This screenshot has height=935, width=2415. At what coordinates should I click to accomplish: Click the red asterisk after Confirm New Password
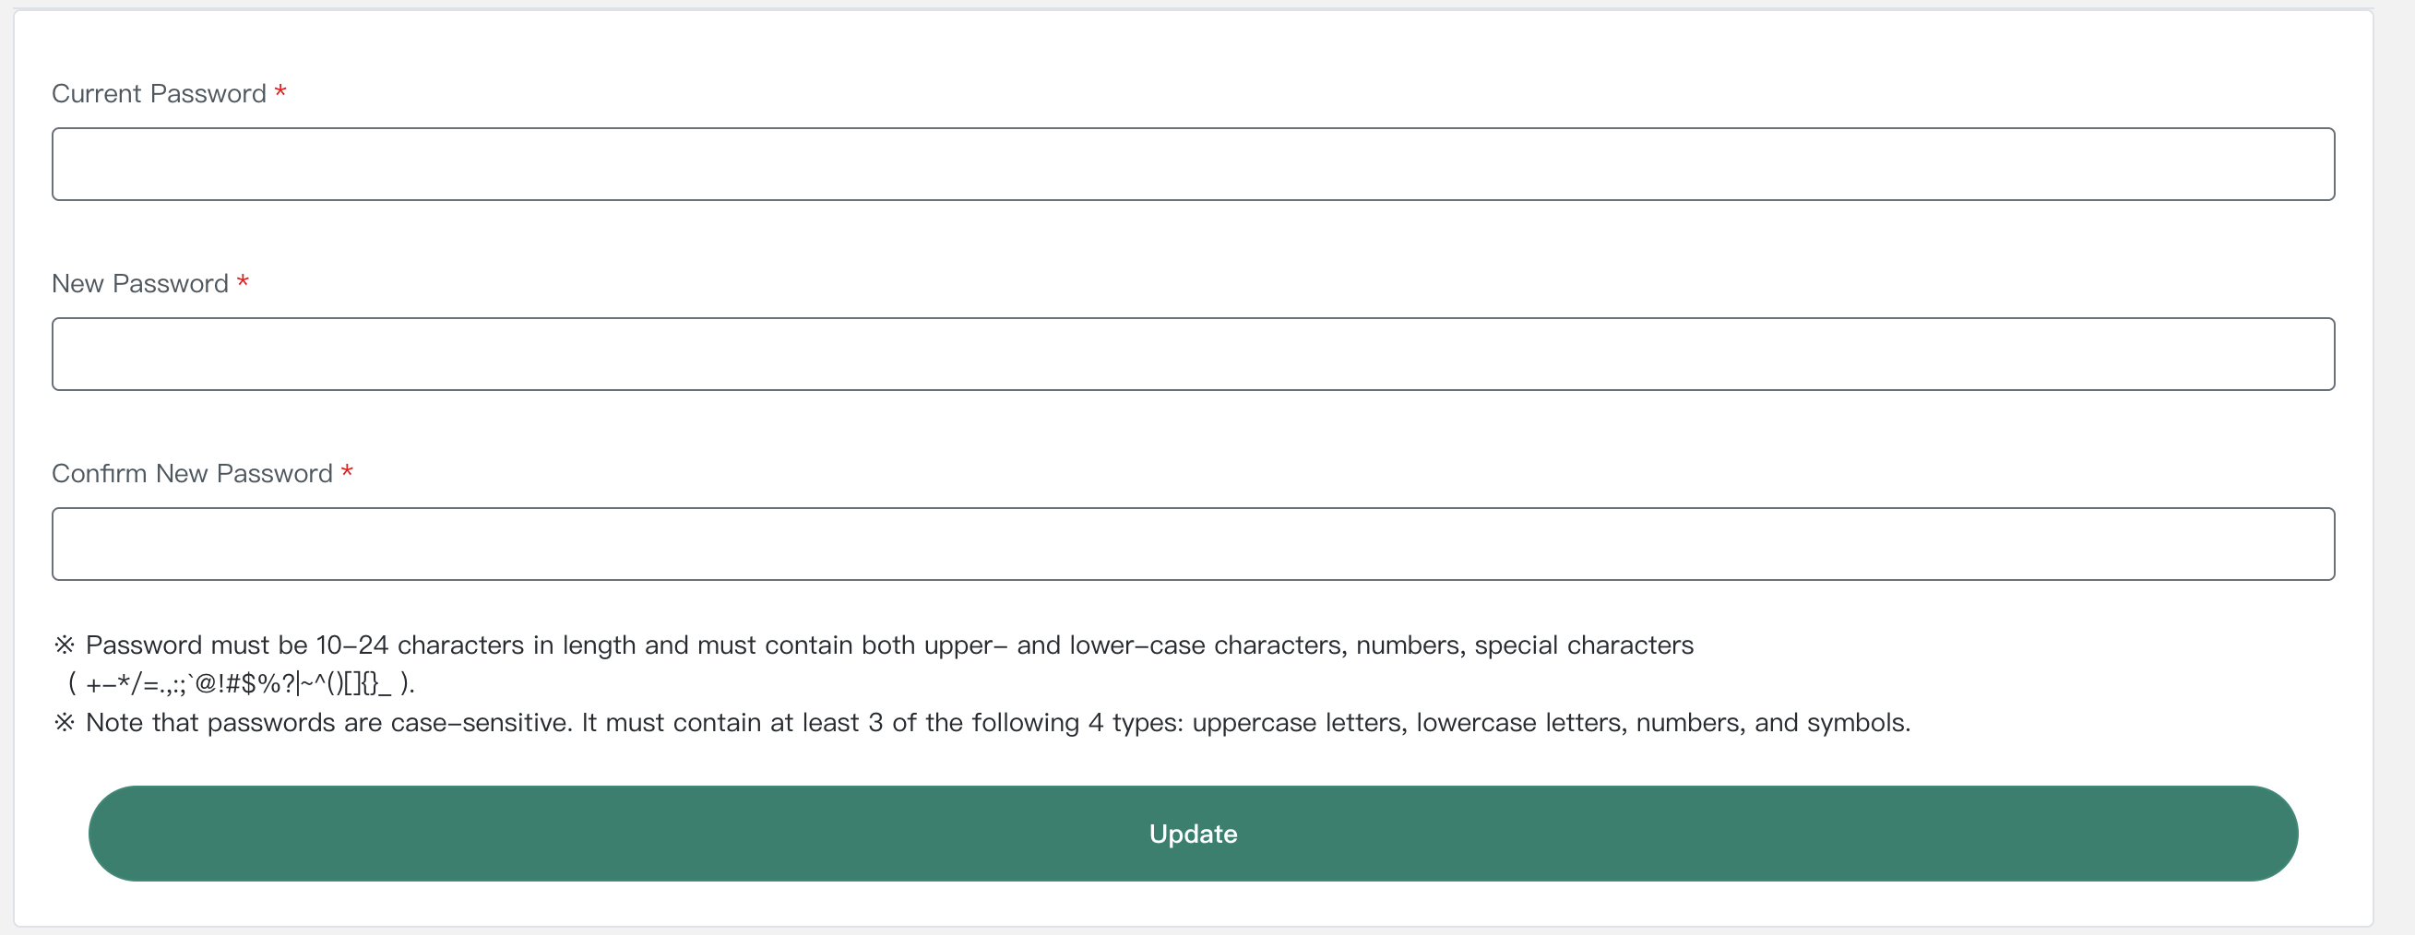347,471
